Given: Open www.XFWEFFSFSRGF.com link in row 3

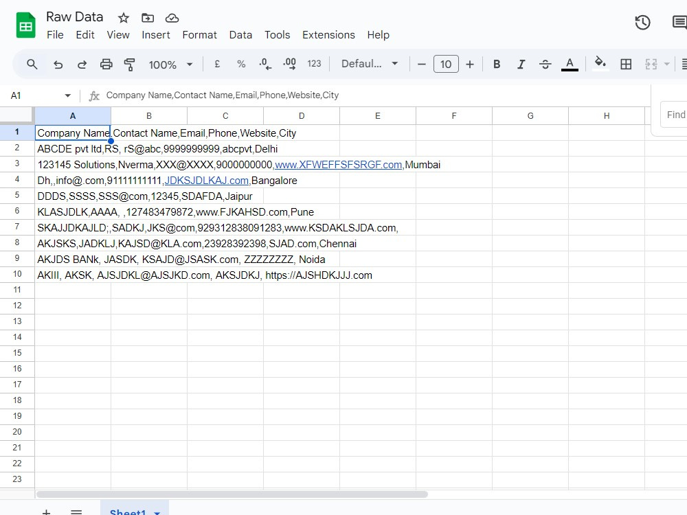Looking at the screenshot, I should click(338, 165).
